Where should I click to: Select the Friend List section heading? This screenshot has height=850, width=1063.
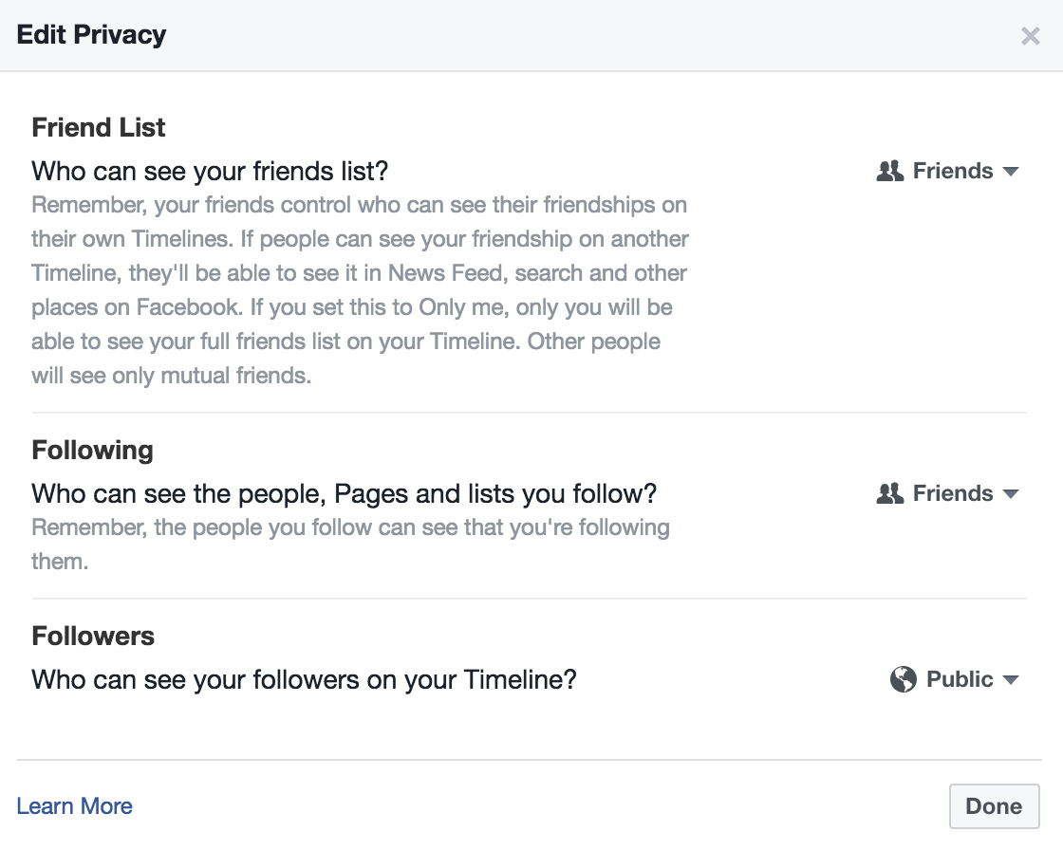tap(99, 127)
